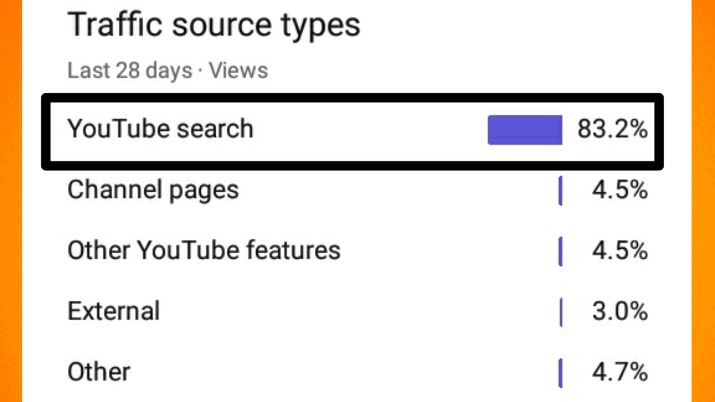Click the Other row bar indicator
This screenshot has width=715, height=402.
[x=560, y=373]
